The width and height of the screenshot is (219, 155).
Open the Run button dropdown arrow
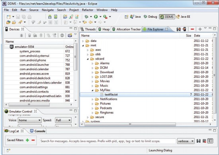100,17
